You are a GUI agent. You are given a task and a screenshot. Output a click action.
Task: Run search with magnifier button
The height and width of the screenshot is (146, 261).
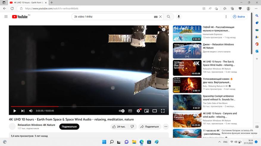(x=168, y=17)
